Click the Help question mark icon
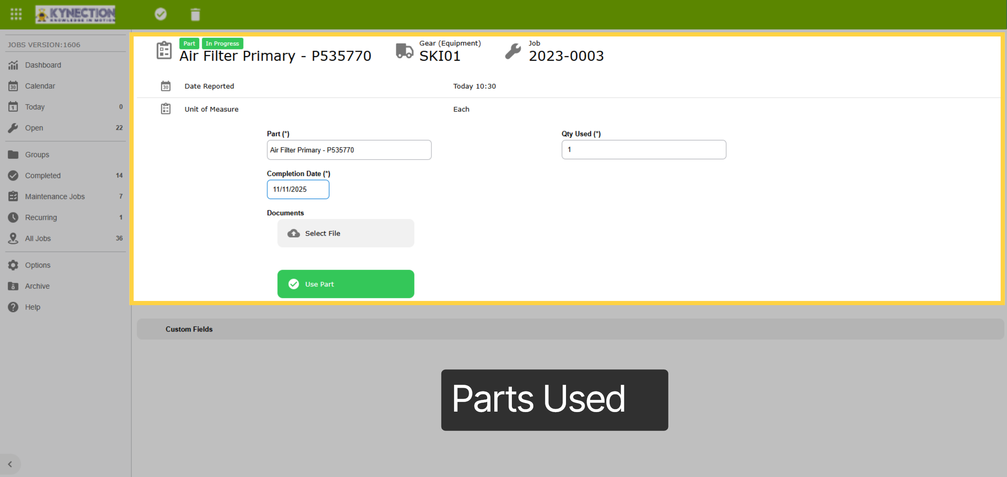Image resolution: width=1007 pixels, height=477 pixels. (13, 307)
